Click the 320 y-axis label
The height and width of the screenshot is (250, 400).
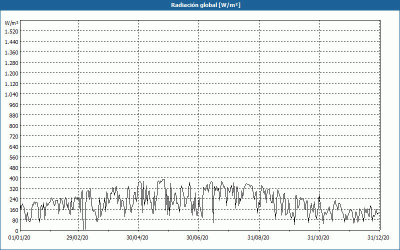(14, 189)
